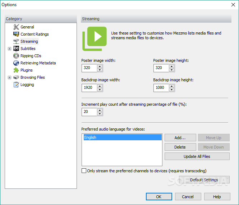Increase play count percentage value
This screenshot has height=205, width=239.
(100, 110)
